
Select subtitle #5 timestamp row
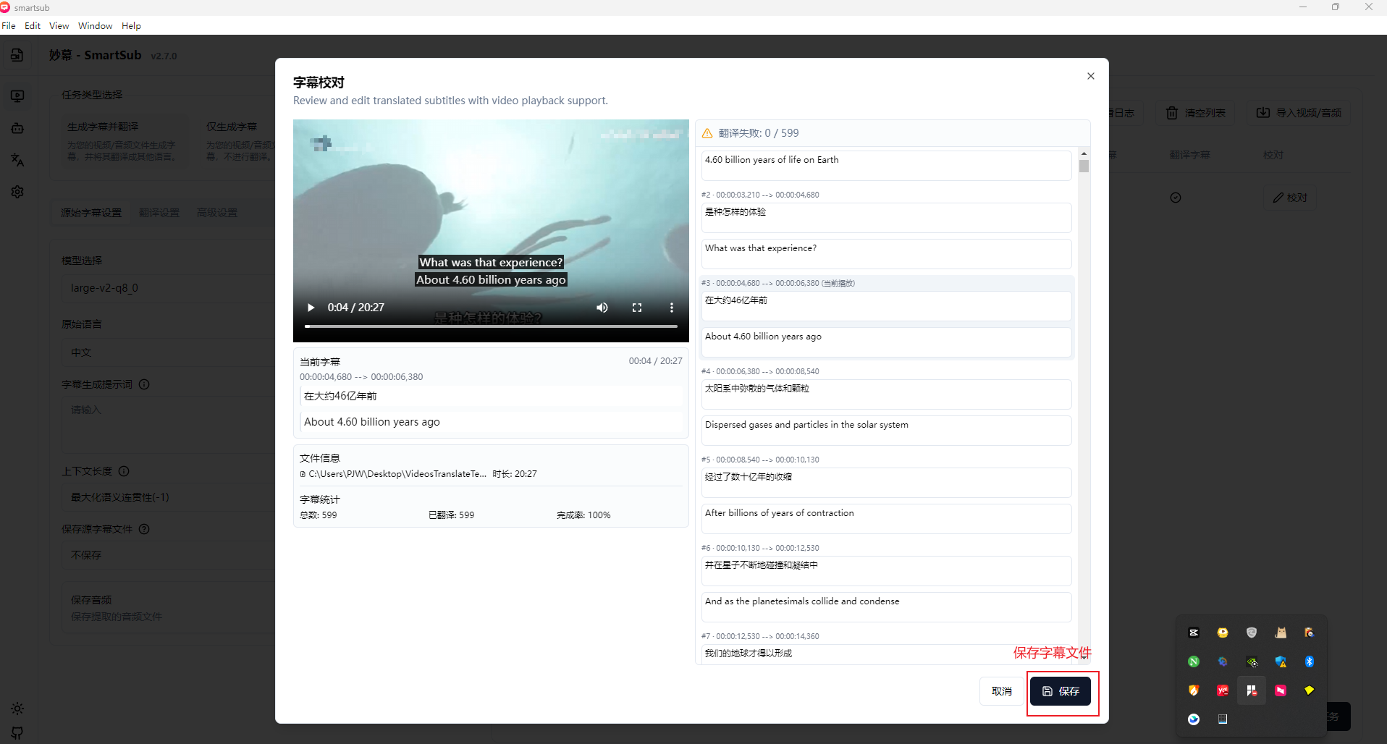[760, 460]
